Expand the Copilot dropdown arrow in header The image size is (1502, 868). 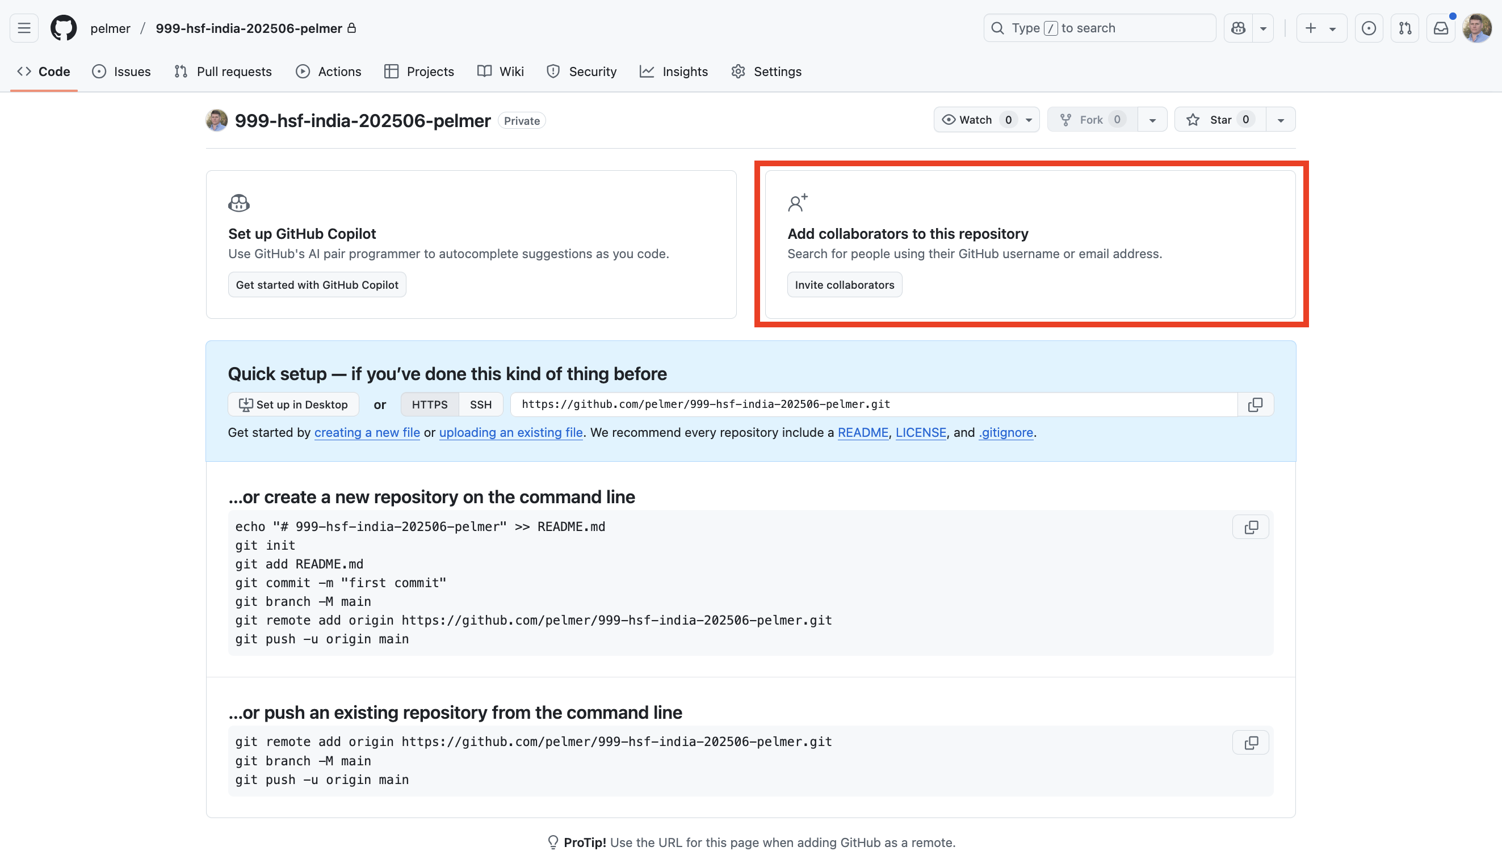(1263, 28)
